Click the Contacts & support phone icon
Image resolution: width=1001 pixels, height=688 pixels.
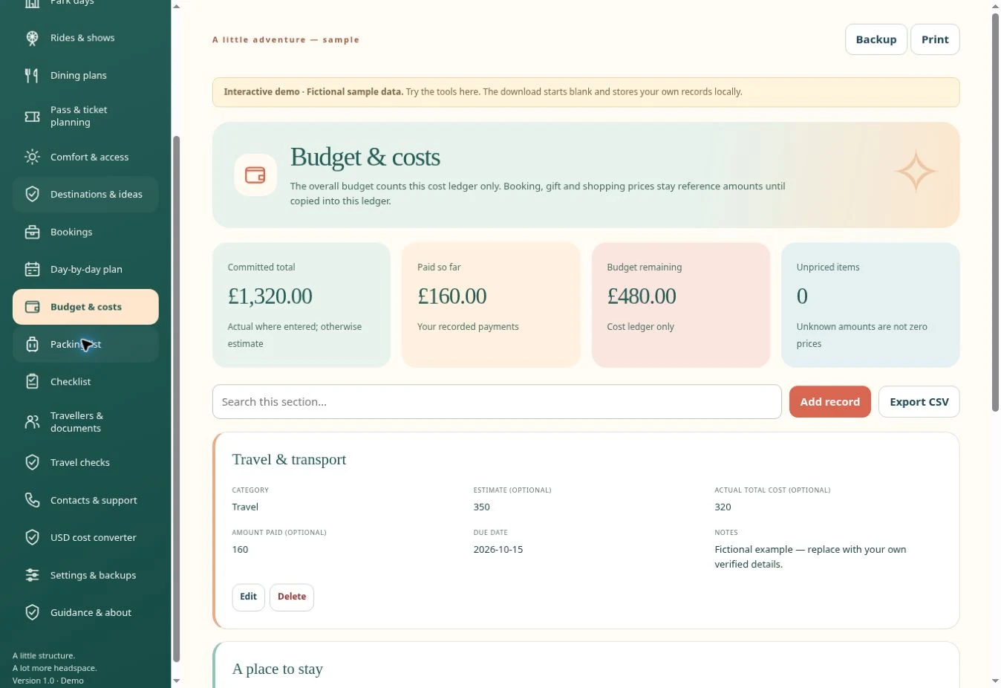(x=32, y=500)
